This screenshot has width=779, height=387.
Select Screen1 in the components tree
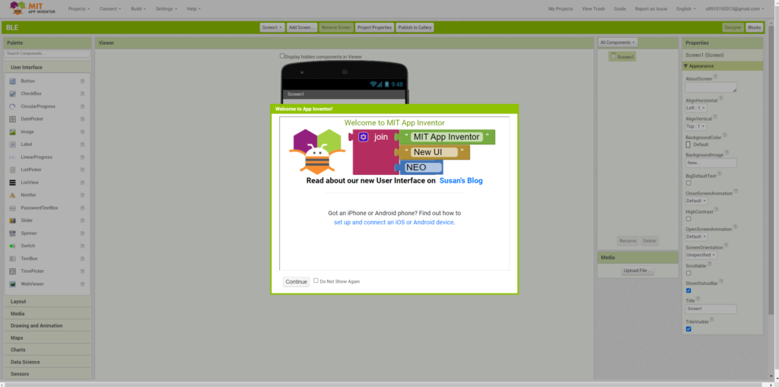point(622,56)
